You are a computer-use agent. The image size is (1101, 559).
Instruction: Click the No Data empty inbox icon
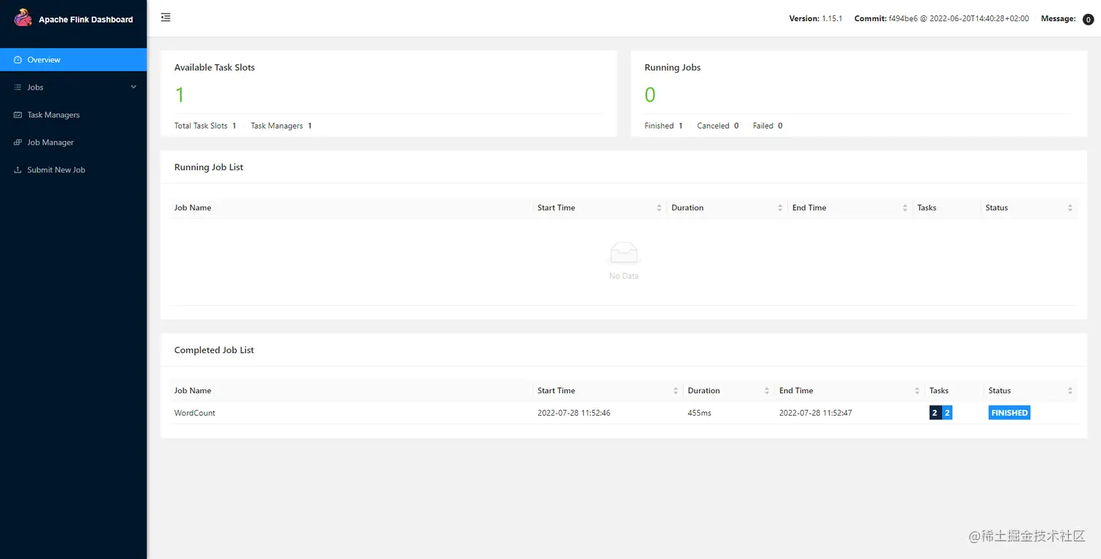click(623, 253)
